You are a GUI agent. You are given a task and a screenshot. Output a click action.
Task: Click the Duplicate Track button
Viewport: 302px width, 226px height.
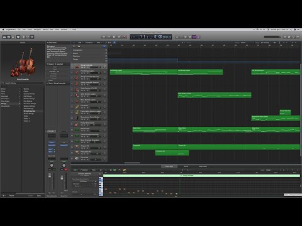pos(79,46)
